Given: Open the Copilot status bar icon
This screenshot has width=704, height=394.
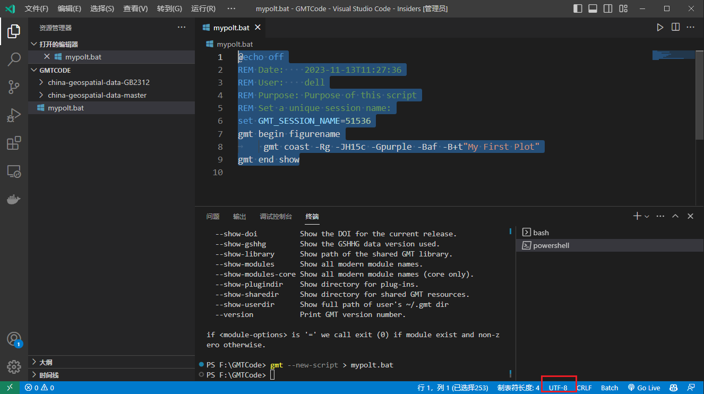Looking at the screenshot, I should point(673,388).
